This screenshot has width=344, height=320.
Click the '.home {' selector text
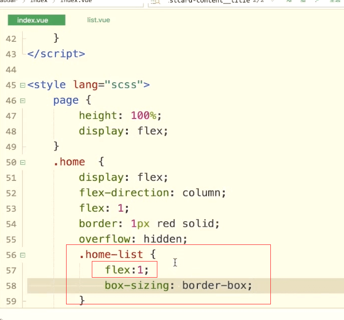(x=79, y=162)
